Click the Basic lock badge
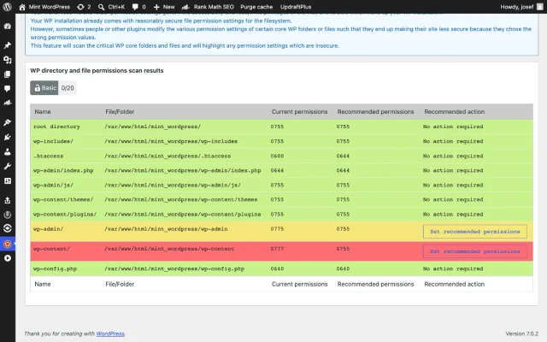 pyautogui.click(x=44, y=88)
